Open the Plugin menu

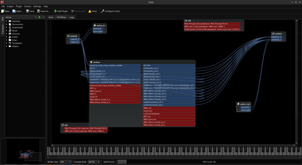click(x=19, y=7)
